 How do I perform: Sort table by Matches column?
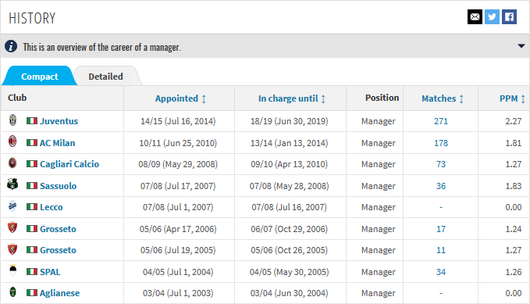coord(443,98)
